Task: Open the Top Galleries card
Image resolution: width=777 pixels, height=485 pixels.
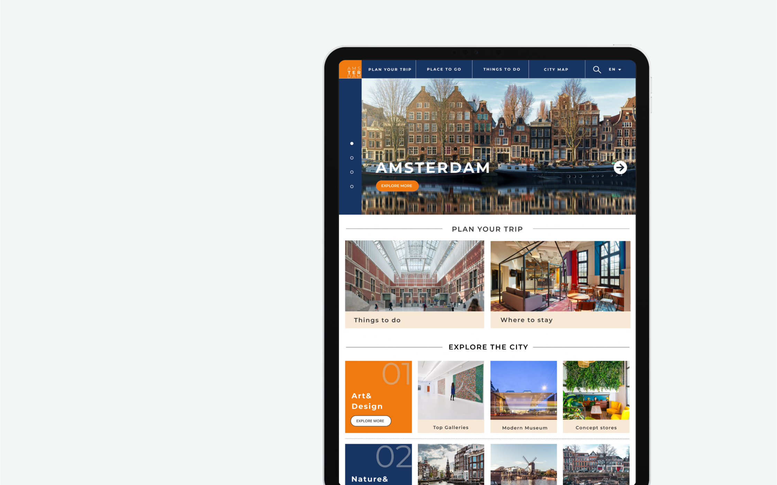Action: pyautogui.click(x=450, y=397)
